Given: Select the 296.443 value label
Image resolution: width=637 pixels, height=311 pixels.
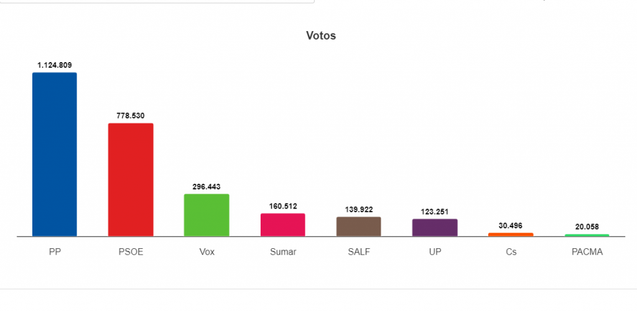Looking at the screenshot, I should pyautogui.click(x=207, y=186).
